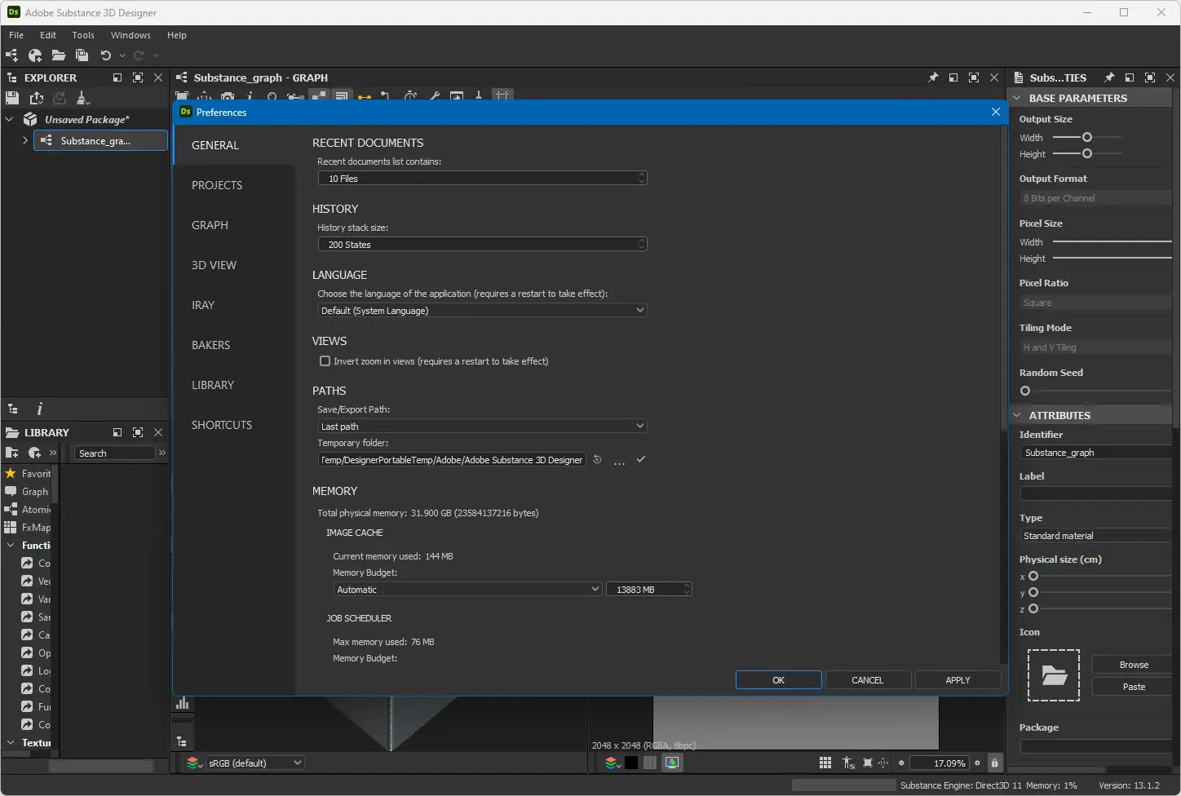1181x796 pixels.
Task: Click the Recent documents 10 Files stepper field
Action: tap(482, 178)
